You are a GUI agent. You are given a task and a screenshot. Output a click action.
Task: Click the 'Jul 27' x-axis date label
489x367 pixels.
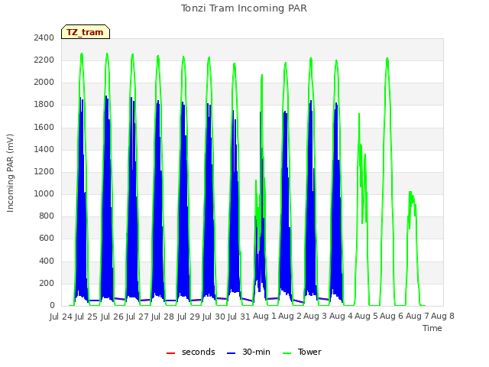(138, 317)
